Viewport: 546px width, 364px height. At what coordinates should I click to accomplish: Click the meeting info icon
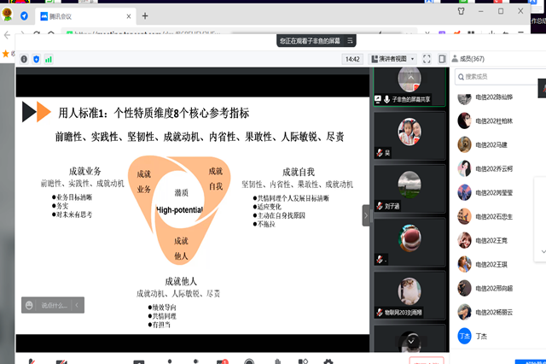click(23, 59)
